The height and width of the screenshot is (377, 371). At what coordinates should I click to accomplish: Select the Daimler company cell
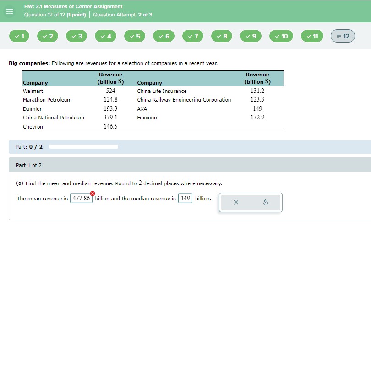[32, 109]
